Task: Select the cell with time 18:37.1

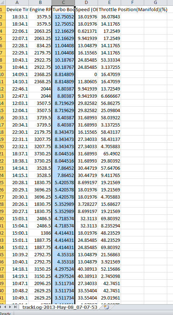Action: [17, 154]
